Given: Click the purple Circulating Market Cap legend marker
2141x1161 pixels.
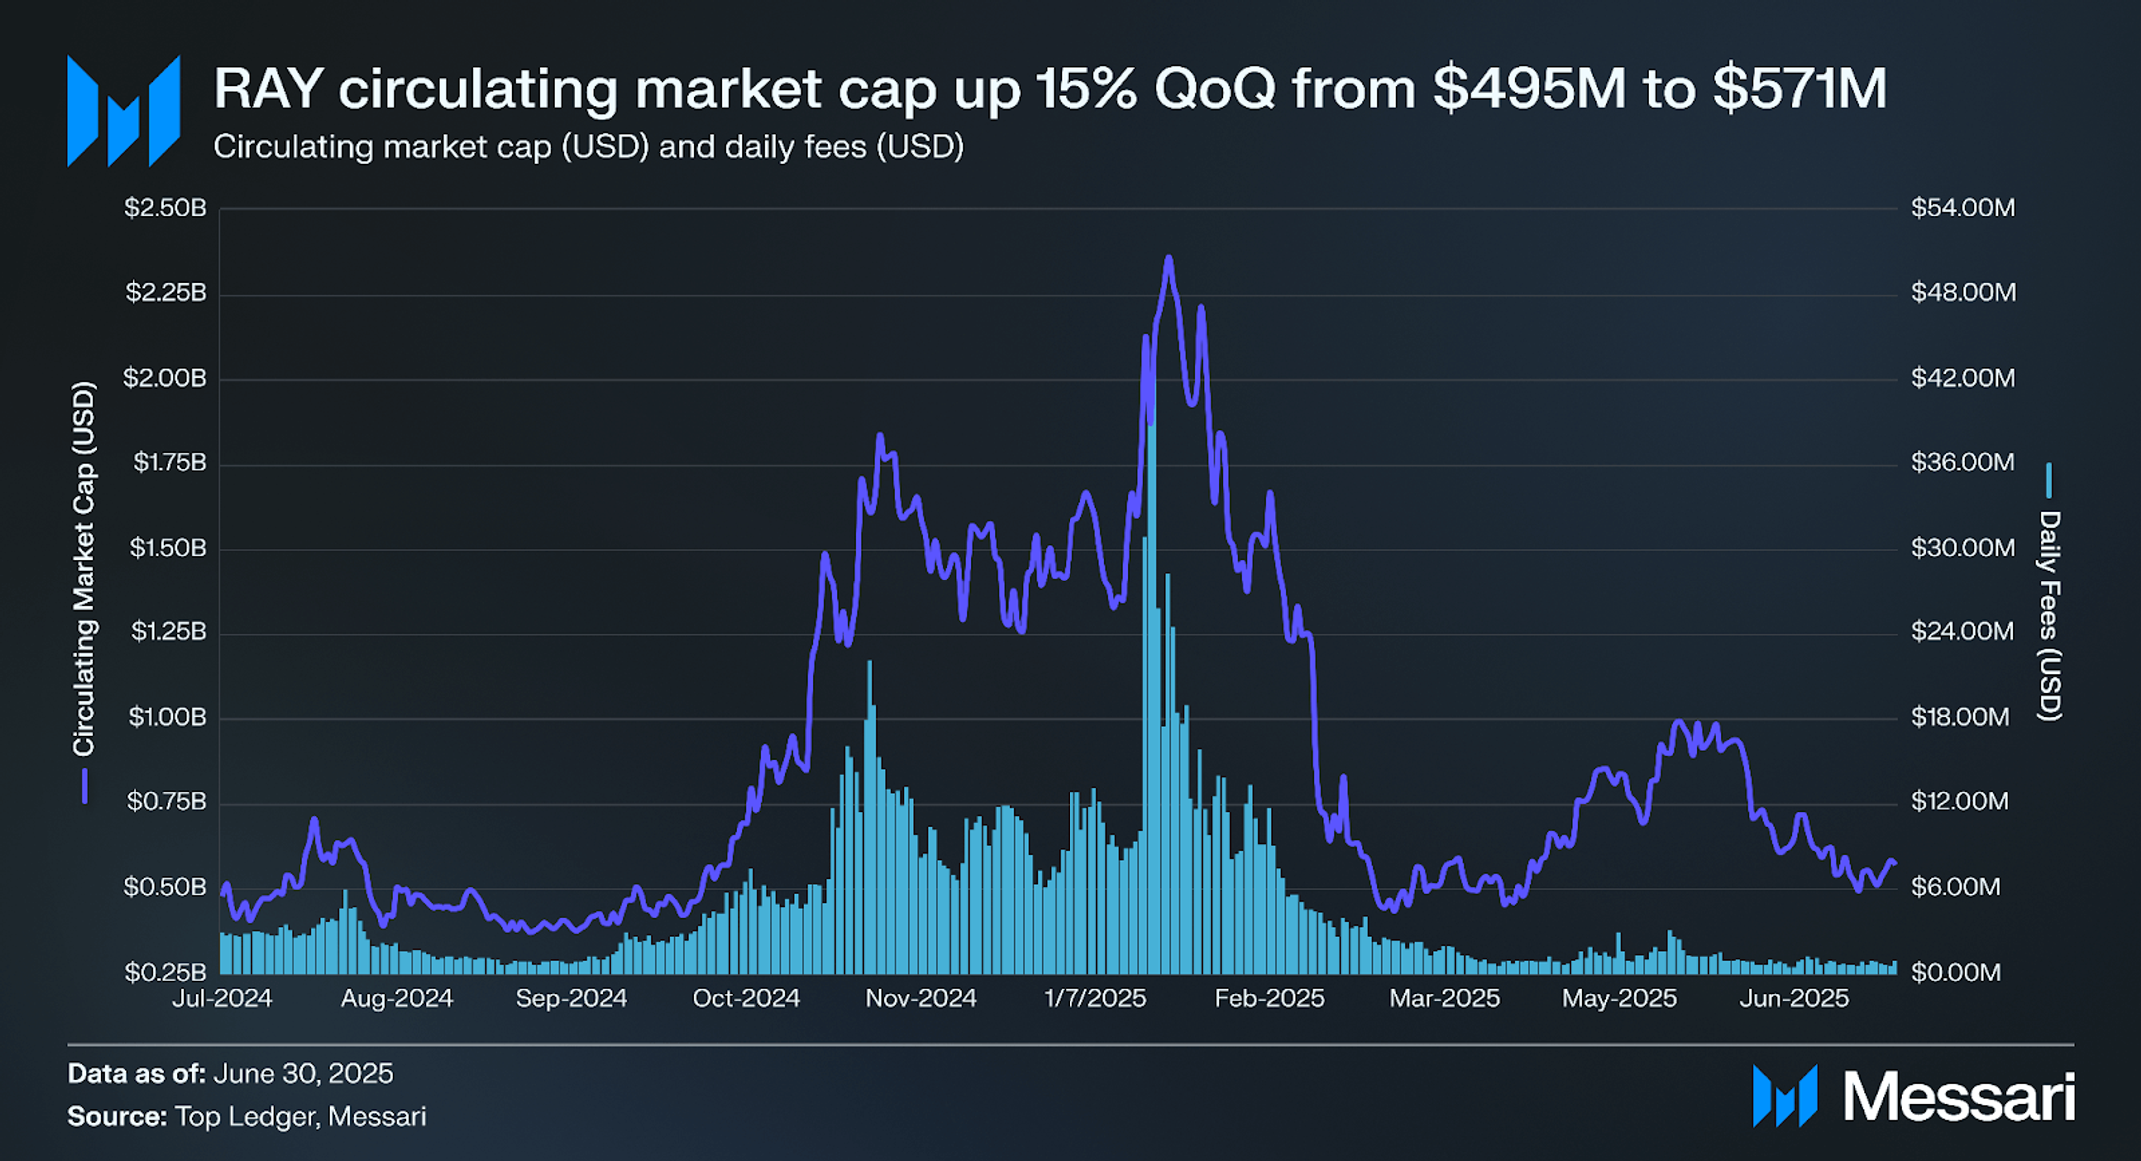Looking at the screenshot, I should (85, 786).
